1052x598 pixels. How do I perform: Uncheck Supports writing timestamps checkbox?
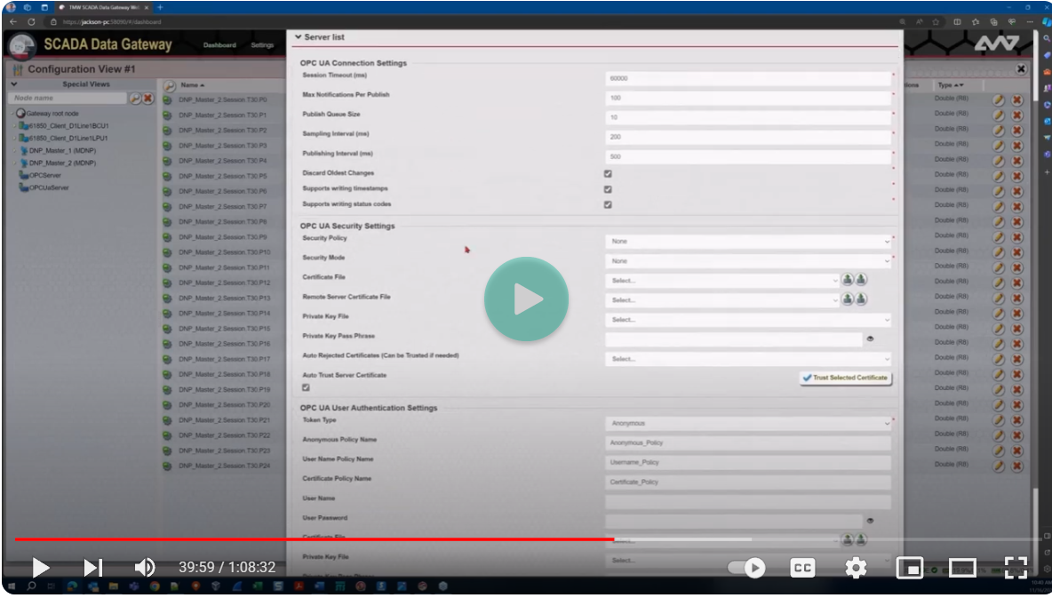coord(608,189)
